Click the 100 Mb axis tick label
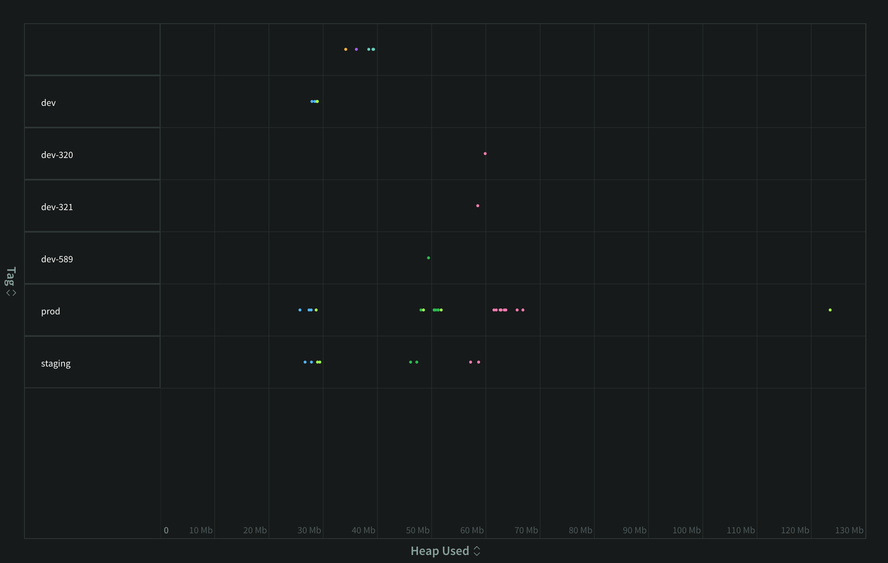 coord(686,530)
